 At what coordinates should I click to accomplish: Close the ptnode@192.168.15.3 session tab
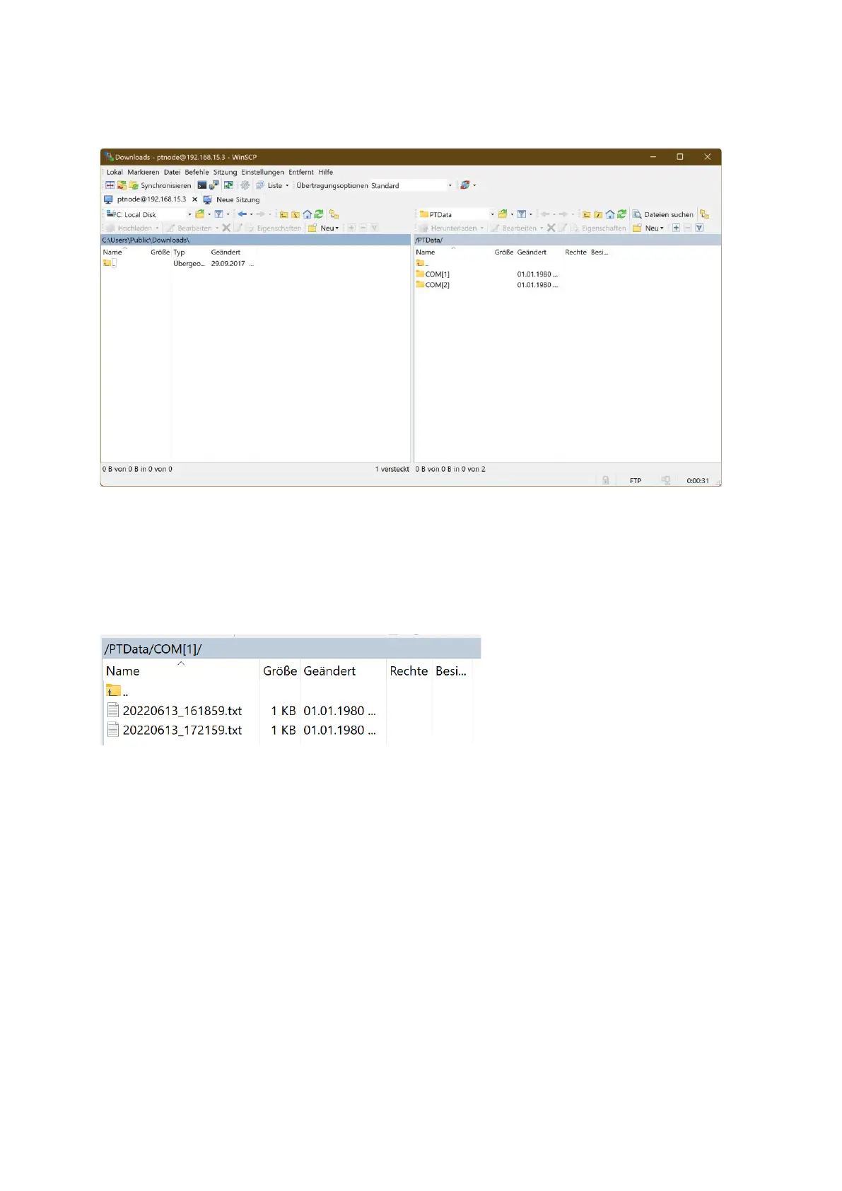[195, 199]
